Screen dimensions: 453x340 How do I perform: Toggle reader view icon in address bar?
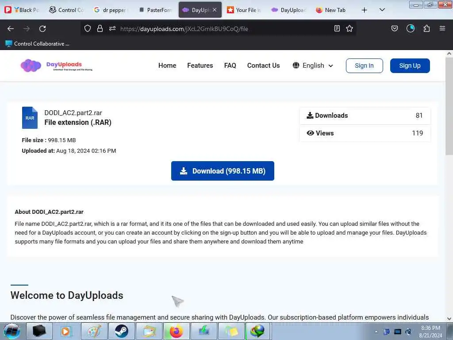[337, 28]
